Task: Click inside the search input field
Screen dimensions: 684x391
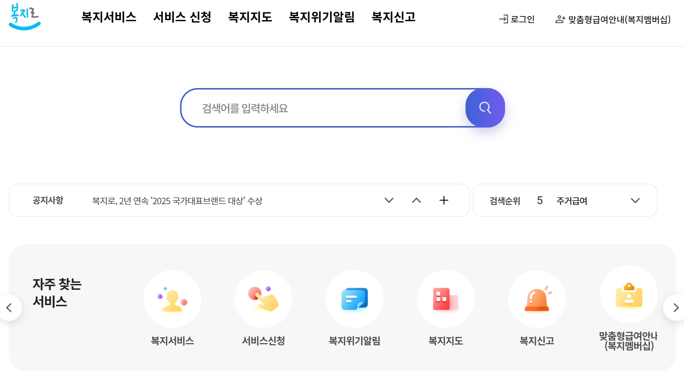Action: click(322, 108)
